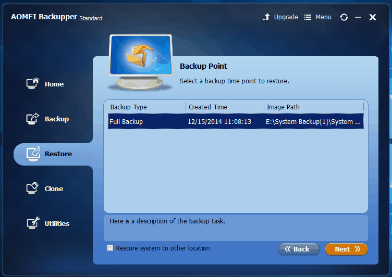The width and height of the screenshot is (392, 277).
Task: Click the Utilities wrench icon
Action: point(33,223)
